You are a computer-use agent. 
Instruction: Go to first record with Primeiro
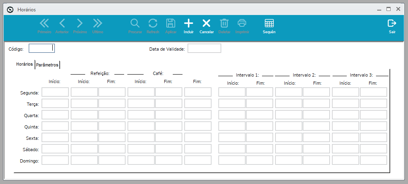(x=44, y=26)
